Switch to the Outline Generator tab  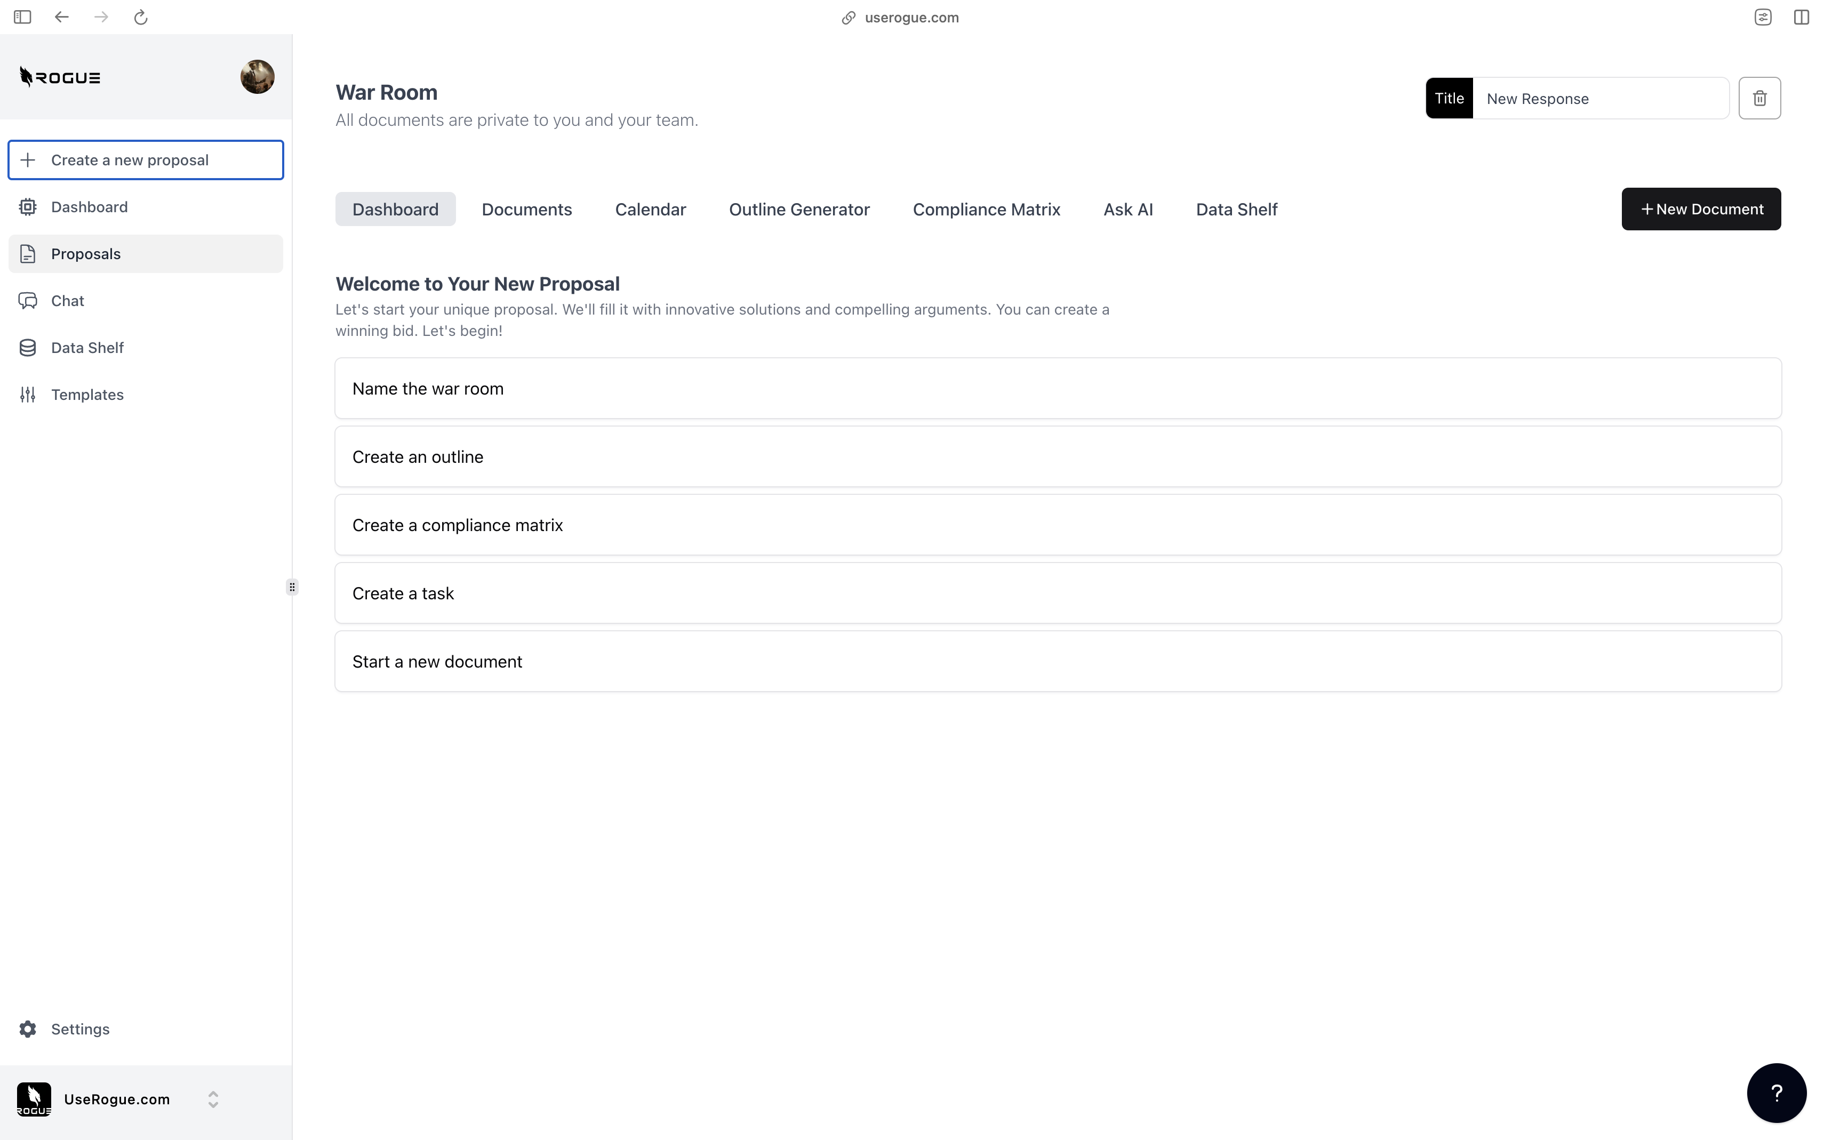(798, 210)
